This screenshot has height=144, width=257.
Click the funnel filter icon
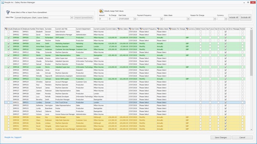(8, 12)
